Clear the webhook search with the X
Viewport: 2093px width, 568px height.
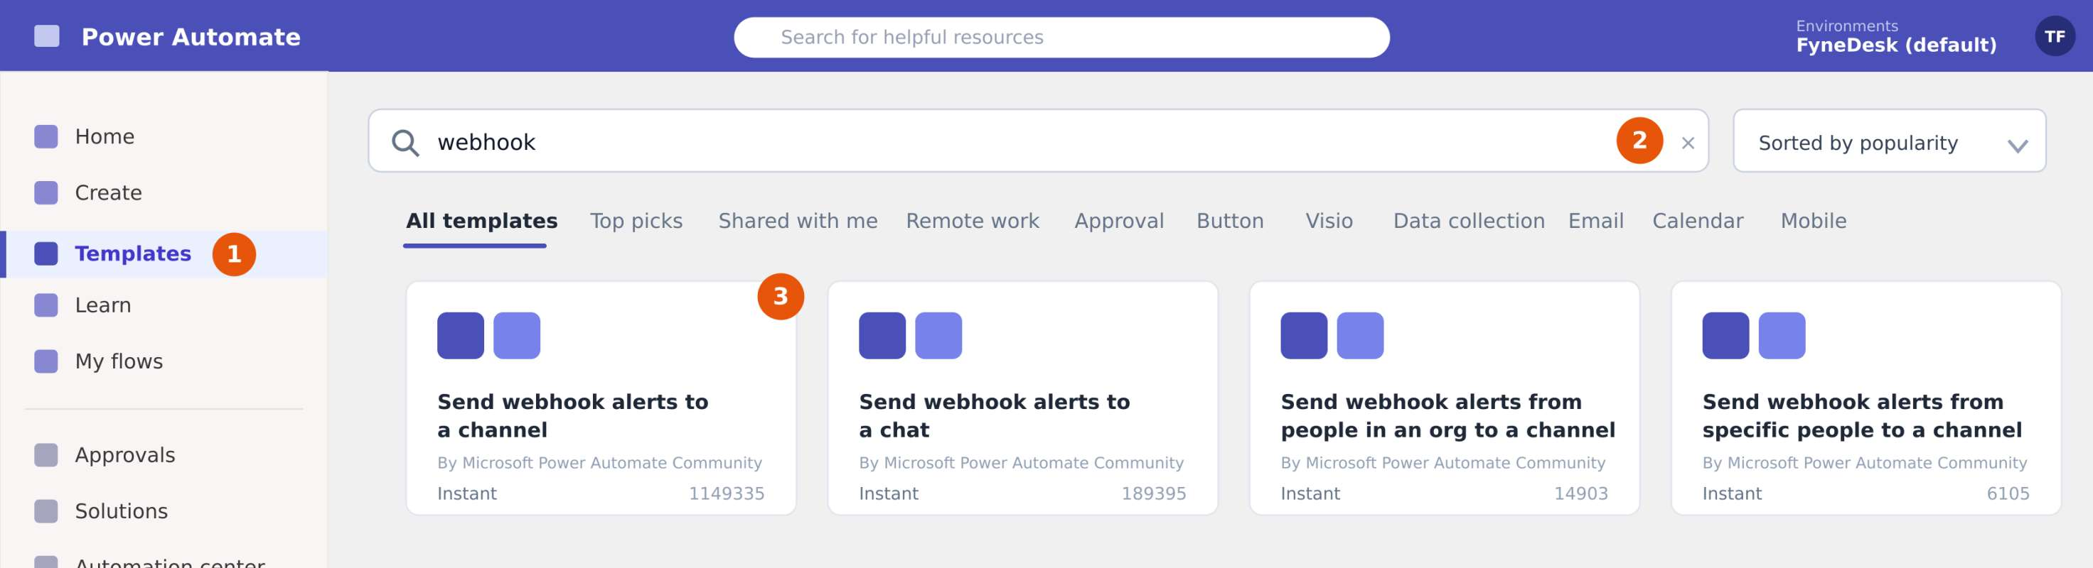click(x=1688, y=143)
